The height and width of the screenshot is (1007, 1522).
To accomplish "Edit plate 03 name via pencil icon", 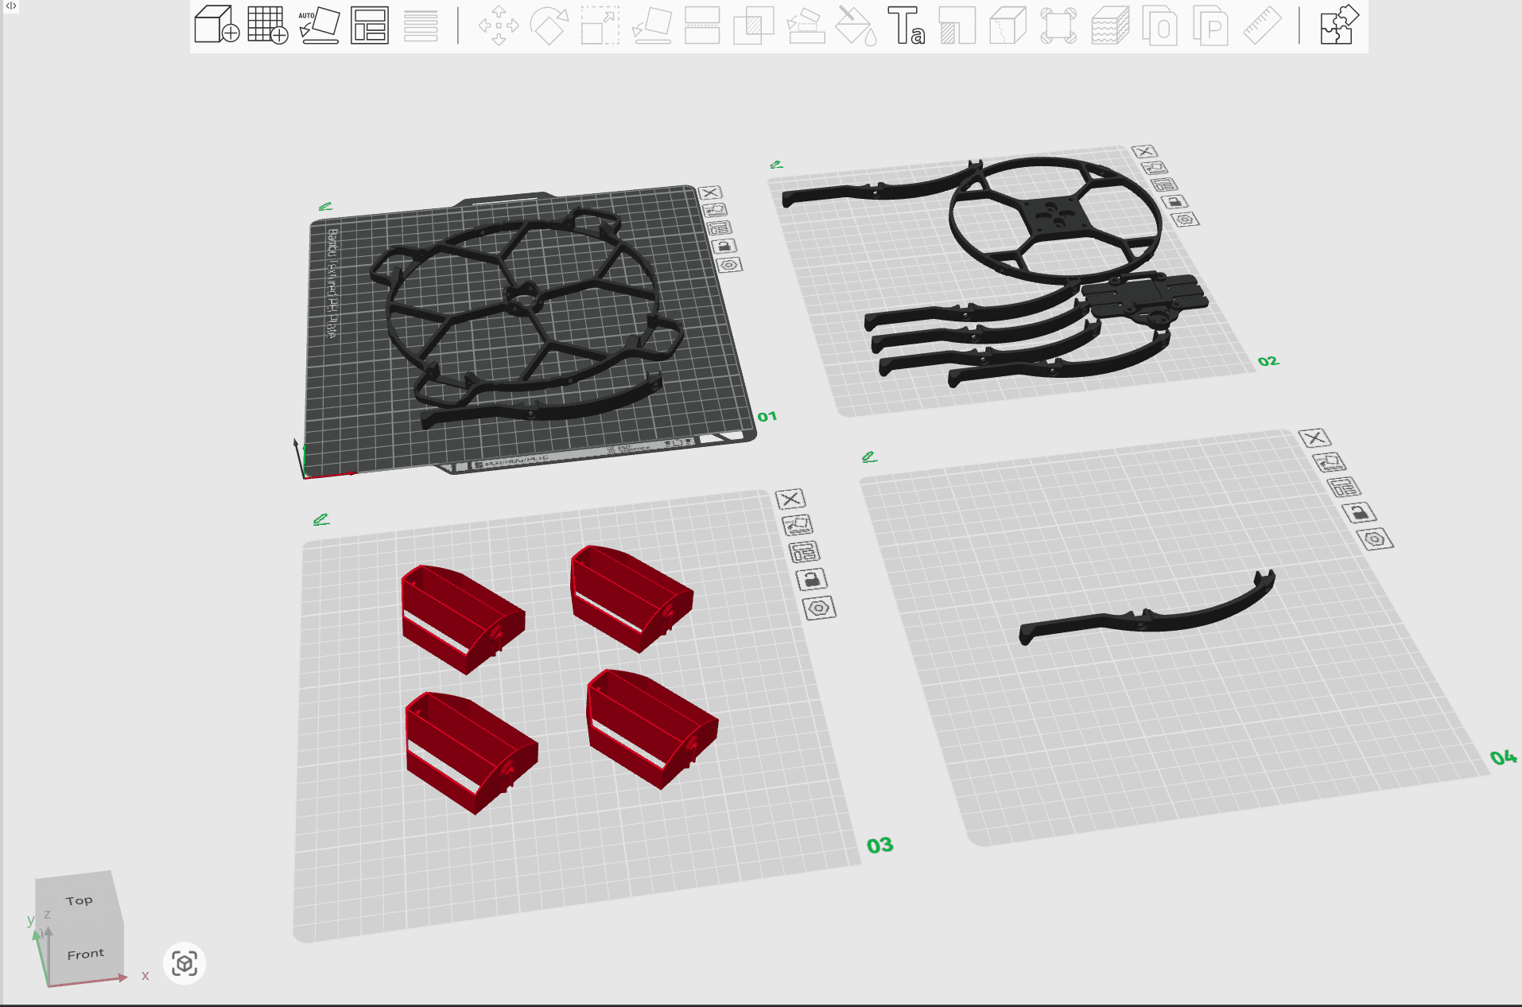I will coord(321,519).
